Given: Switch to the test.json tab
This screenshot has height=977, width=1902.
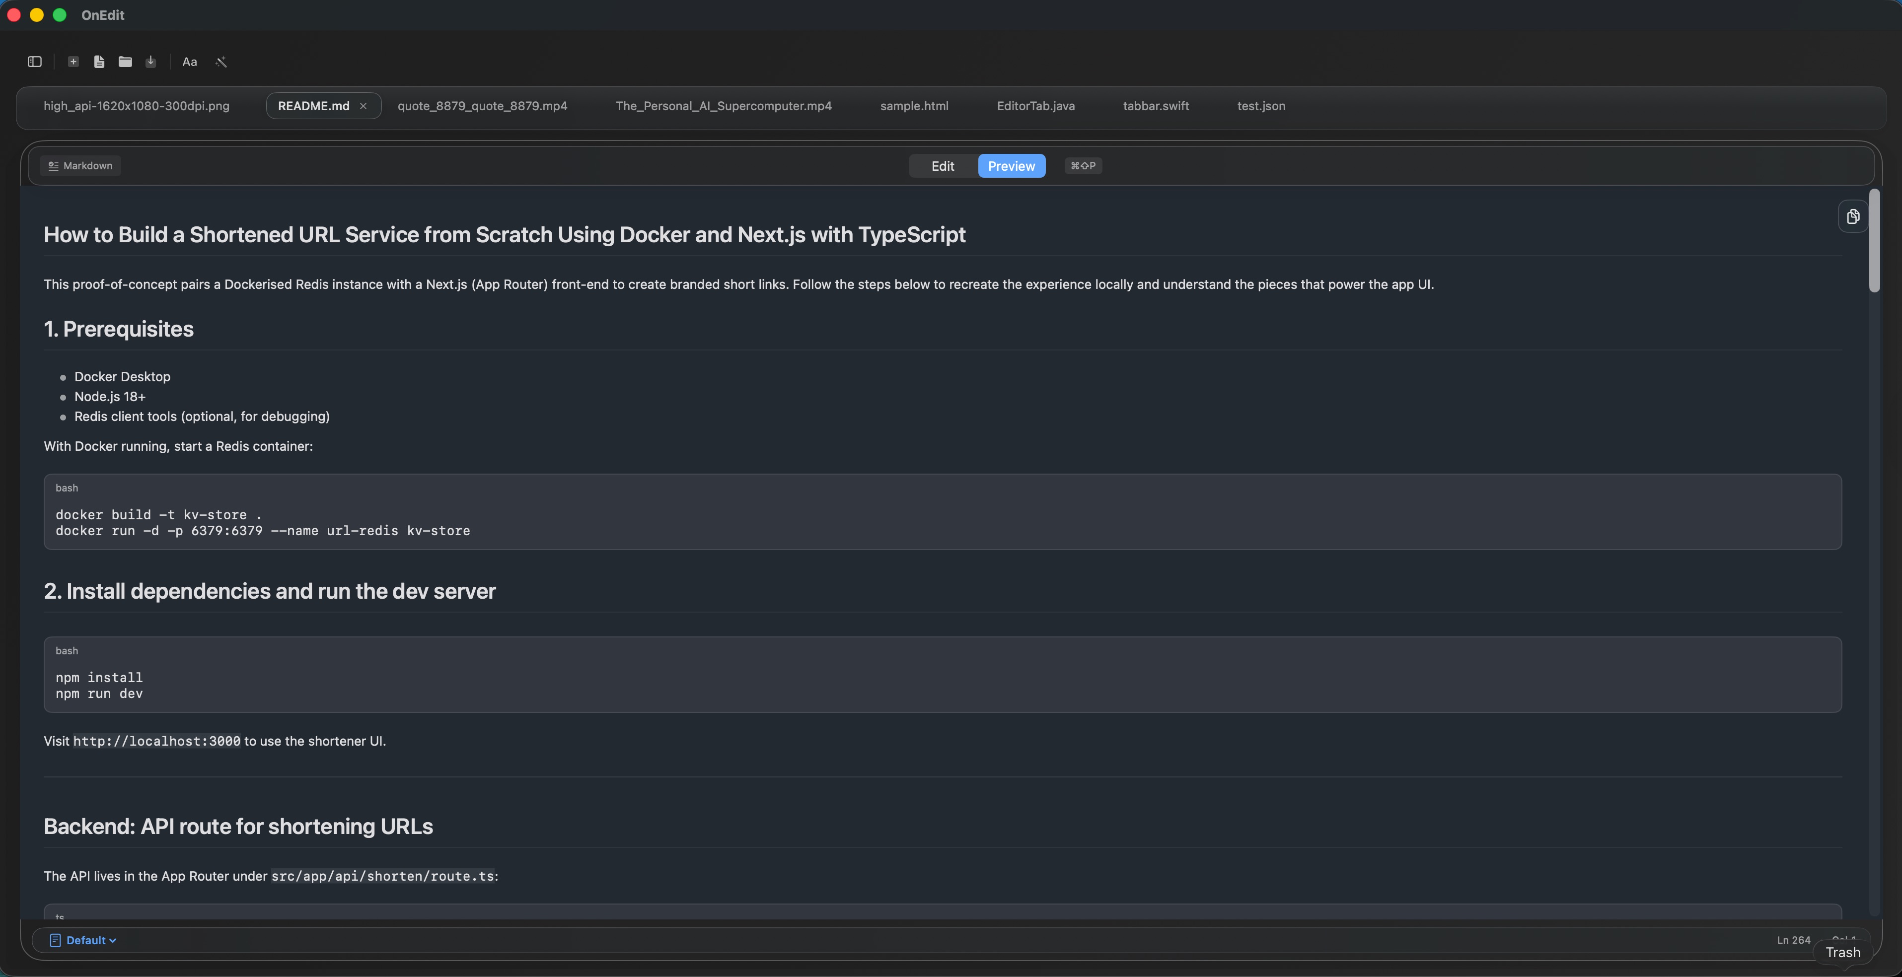Looking at the screenshot, I should click(1261, 106).
